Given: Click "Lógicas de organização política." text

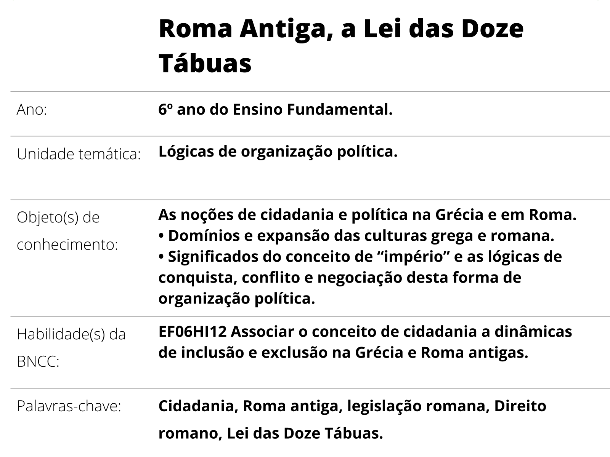Looking at the screenshot, I should (278, 152).
